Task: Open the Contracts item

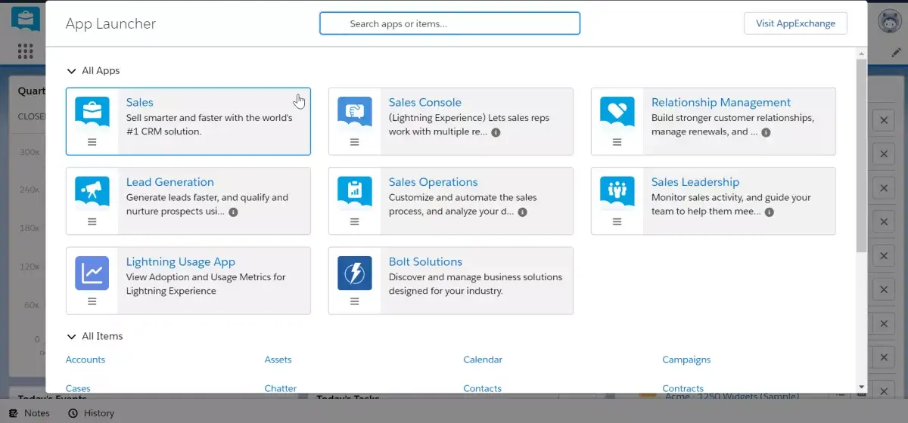Action: 683,388
